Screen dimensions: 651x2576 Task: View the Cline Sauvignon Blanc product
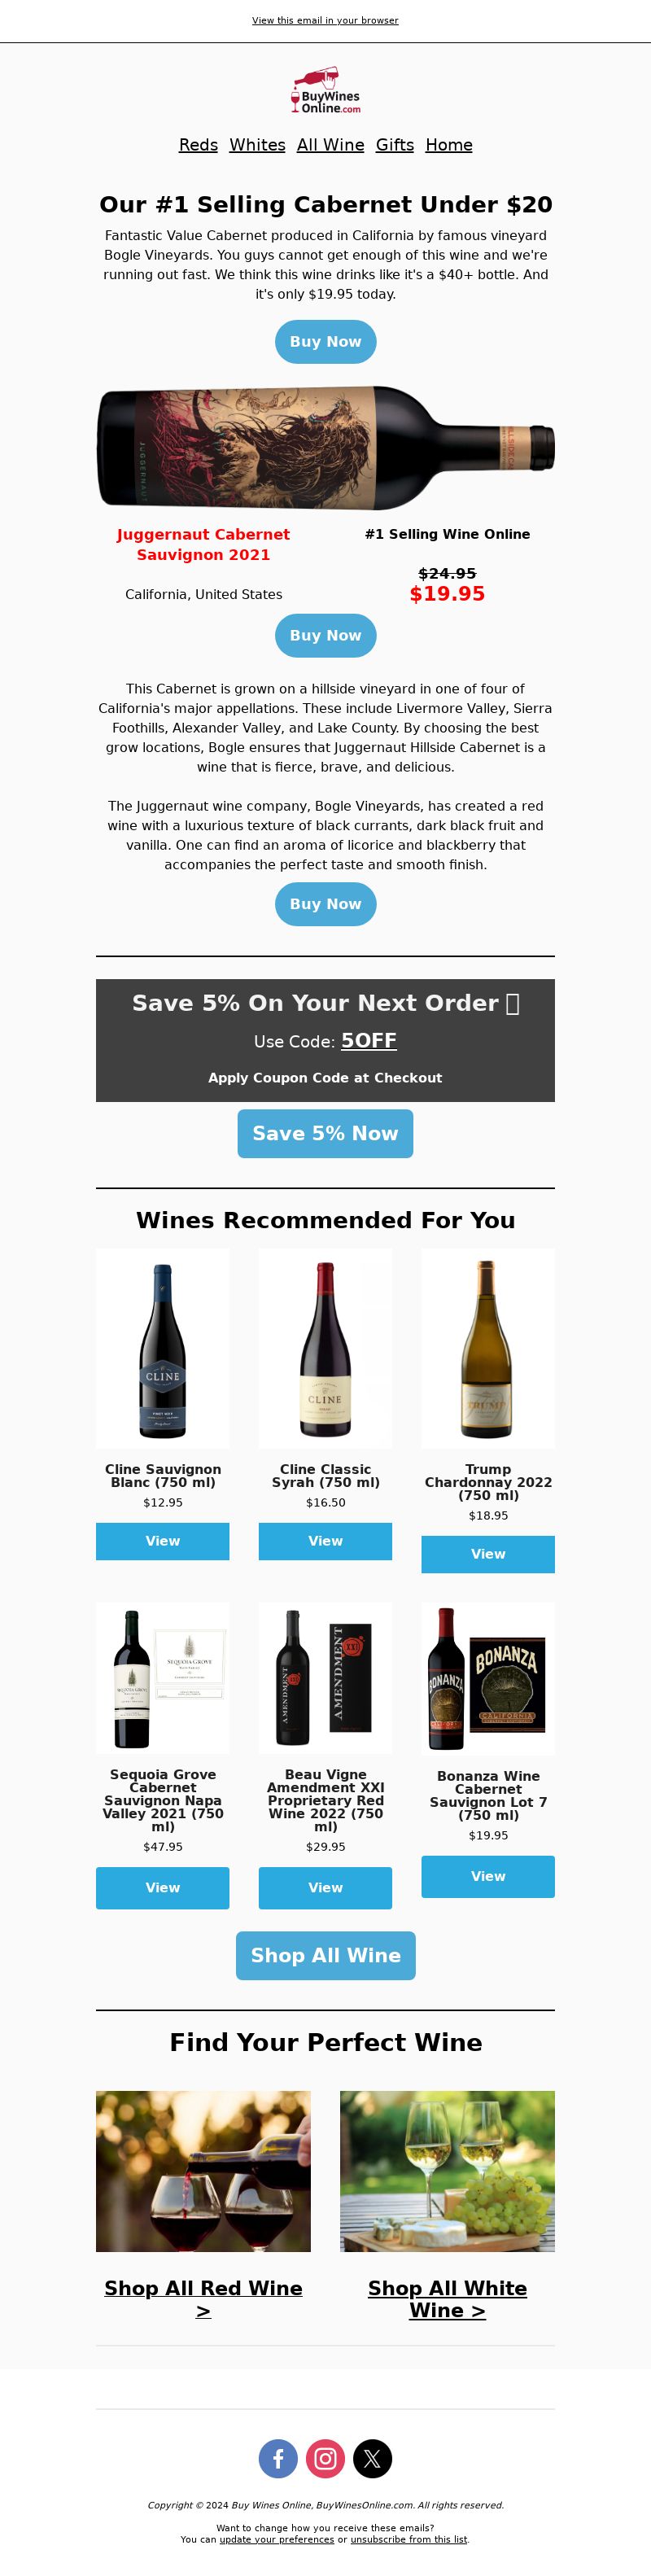tap(162, 1541)
